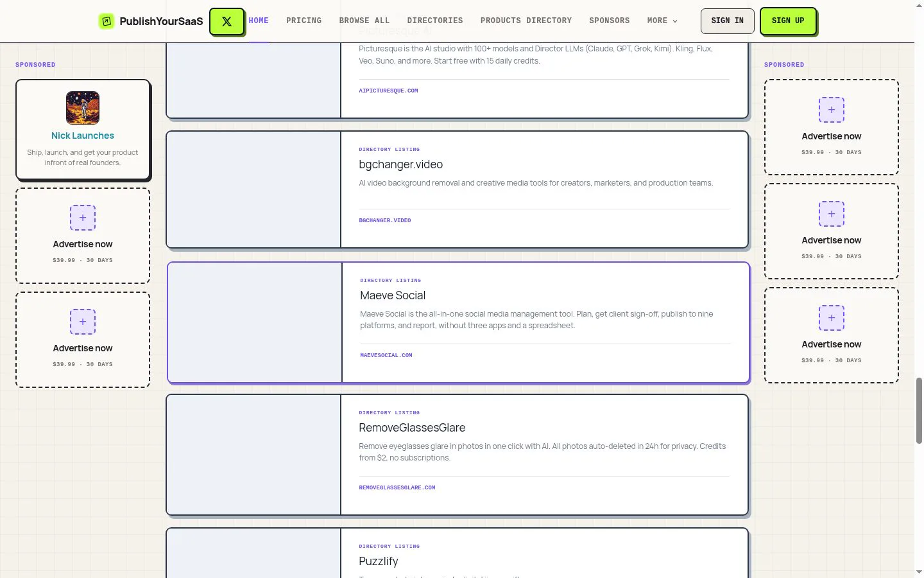The width and height of the screenshot is (924, 578).
Task: Open the Puzzlify listing title
Action: pyautogui.click(x=379, y=561)
